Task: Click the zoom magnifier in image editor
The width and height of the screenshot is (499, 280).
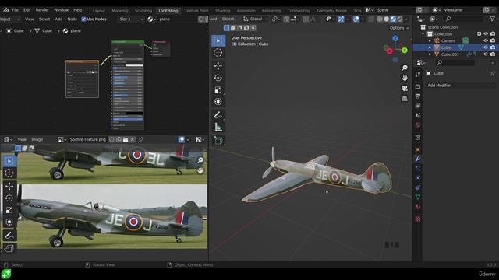Action: [200, 160]
